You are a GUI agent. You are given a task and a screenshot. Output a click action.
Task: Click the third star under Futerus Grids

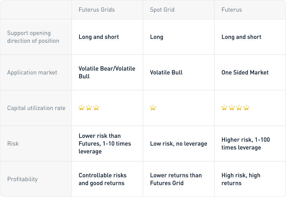96,108
